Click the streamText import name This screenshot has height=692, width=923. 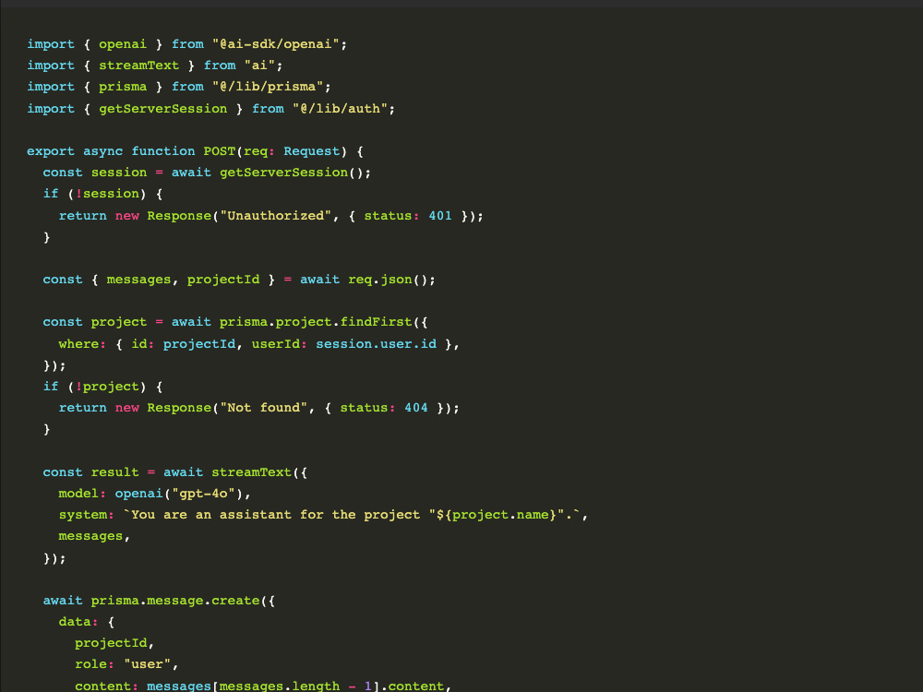[139, 66]
